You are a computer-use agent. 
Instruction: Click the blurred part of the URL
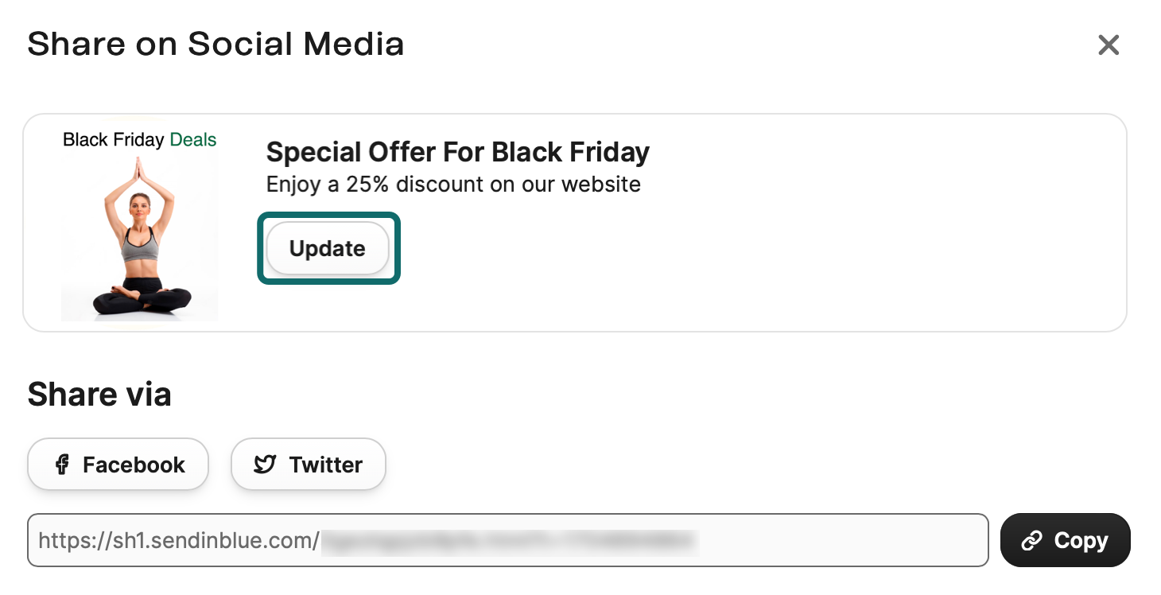[x=509, y=541]
